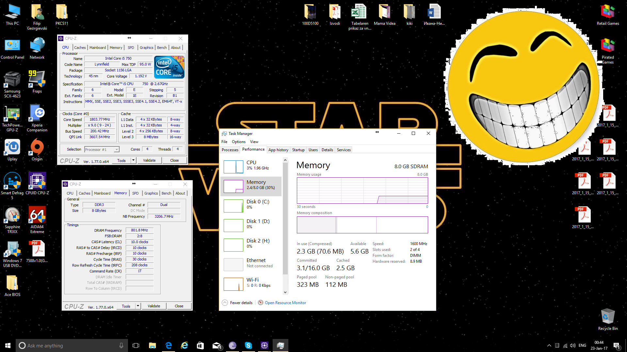Open the File menu in Task Manager
Screen dimensions: 627x352
pos(224,142)
